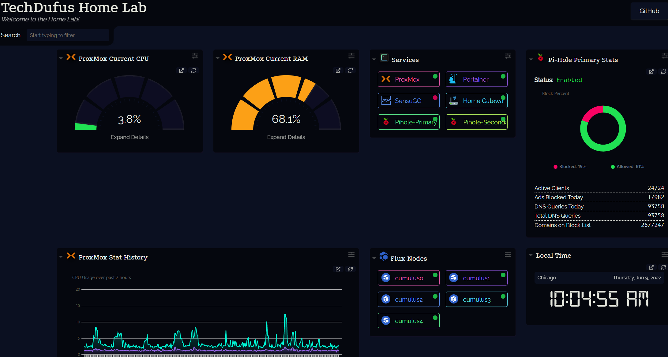Open ProxMox CPU widget in new tab icon
The height and width of the screenshot is (357, 668).
181,71
